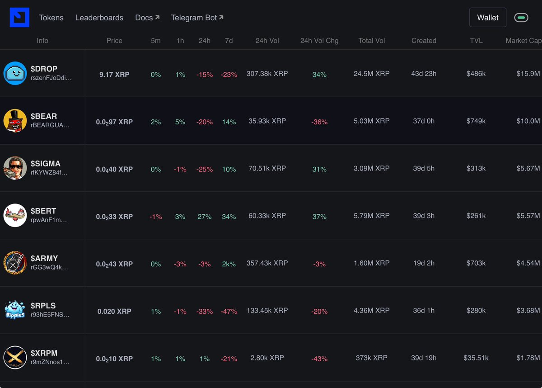Sort by the 1h column header

point(180,41)
